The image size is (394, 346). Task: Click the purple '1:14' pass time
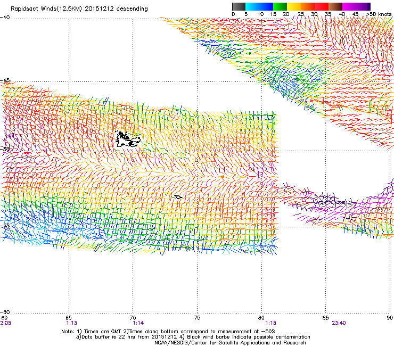coord(138,323)
